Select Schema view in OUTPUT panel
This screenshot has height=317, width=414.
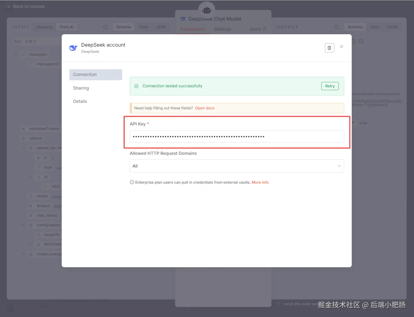coord(355,27)
